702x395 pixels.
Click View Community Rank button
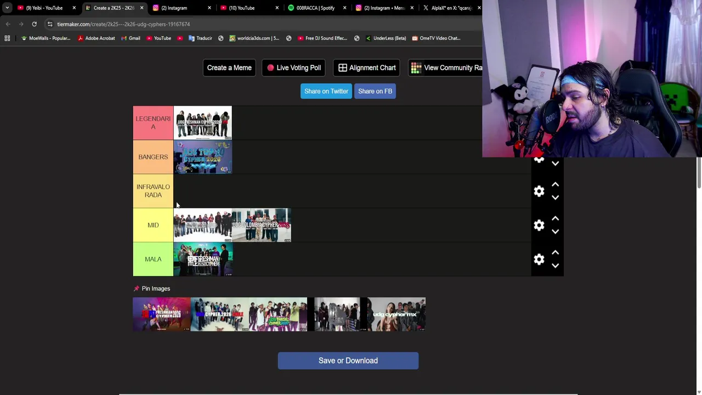(x=446, y=67)
